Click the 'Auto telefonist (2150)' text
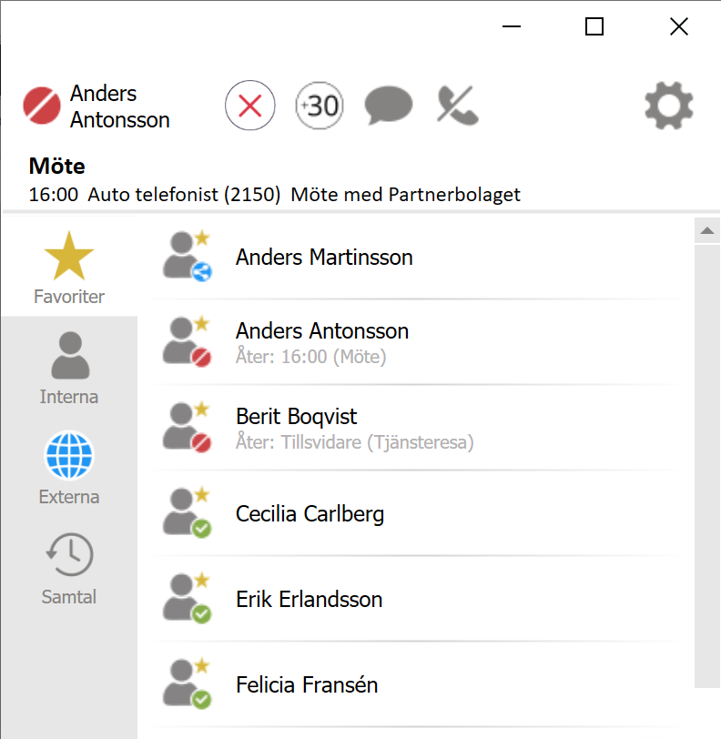Viewport: 721px width, 739px height. point(185,195)
